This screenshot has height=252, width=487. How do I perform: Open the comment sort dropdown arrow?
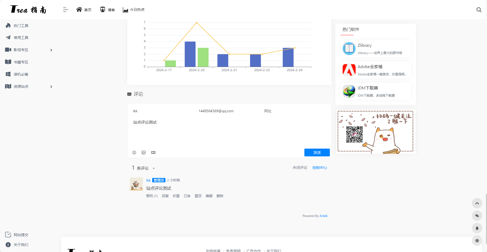[154, 168]
